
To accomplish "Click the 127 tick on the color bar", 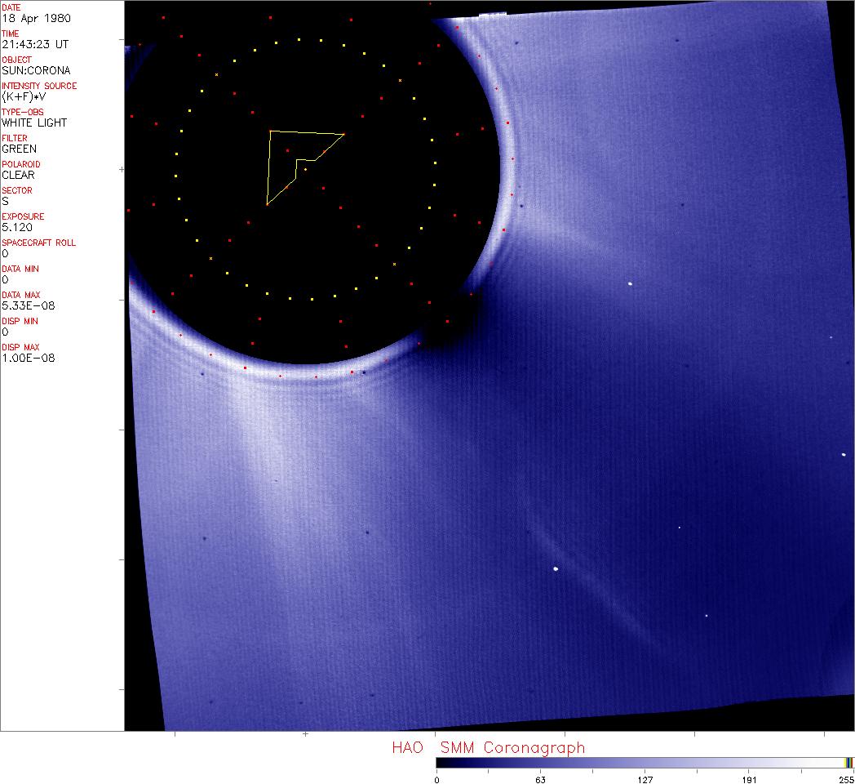I will 645,779.
